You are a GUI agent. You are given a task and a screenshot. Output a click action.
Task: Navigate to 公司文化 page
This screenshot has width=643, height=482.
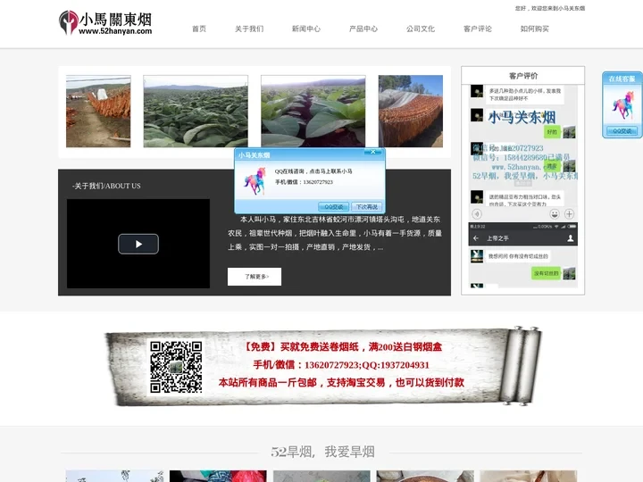(x=421, y=29)
